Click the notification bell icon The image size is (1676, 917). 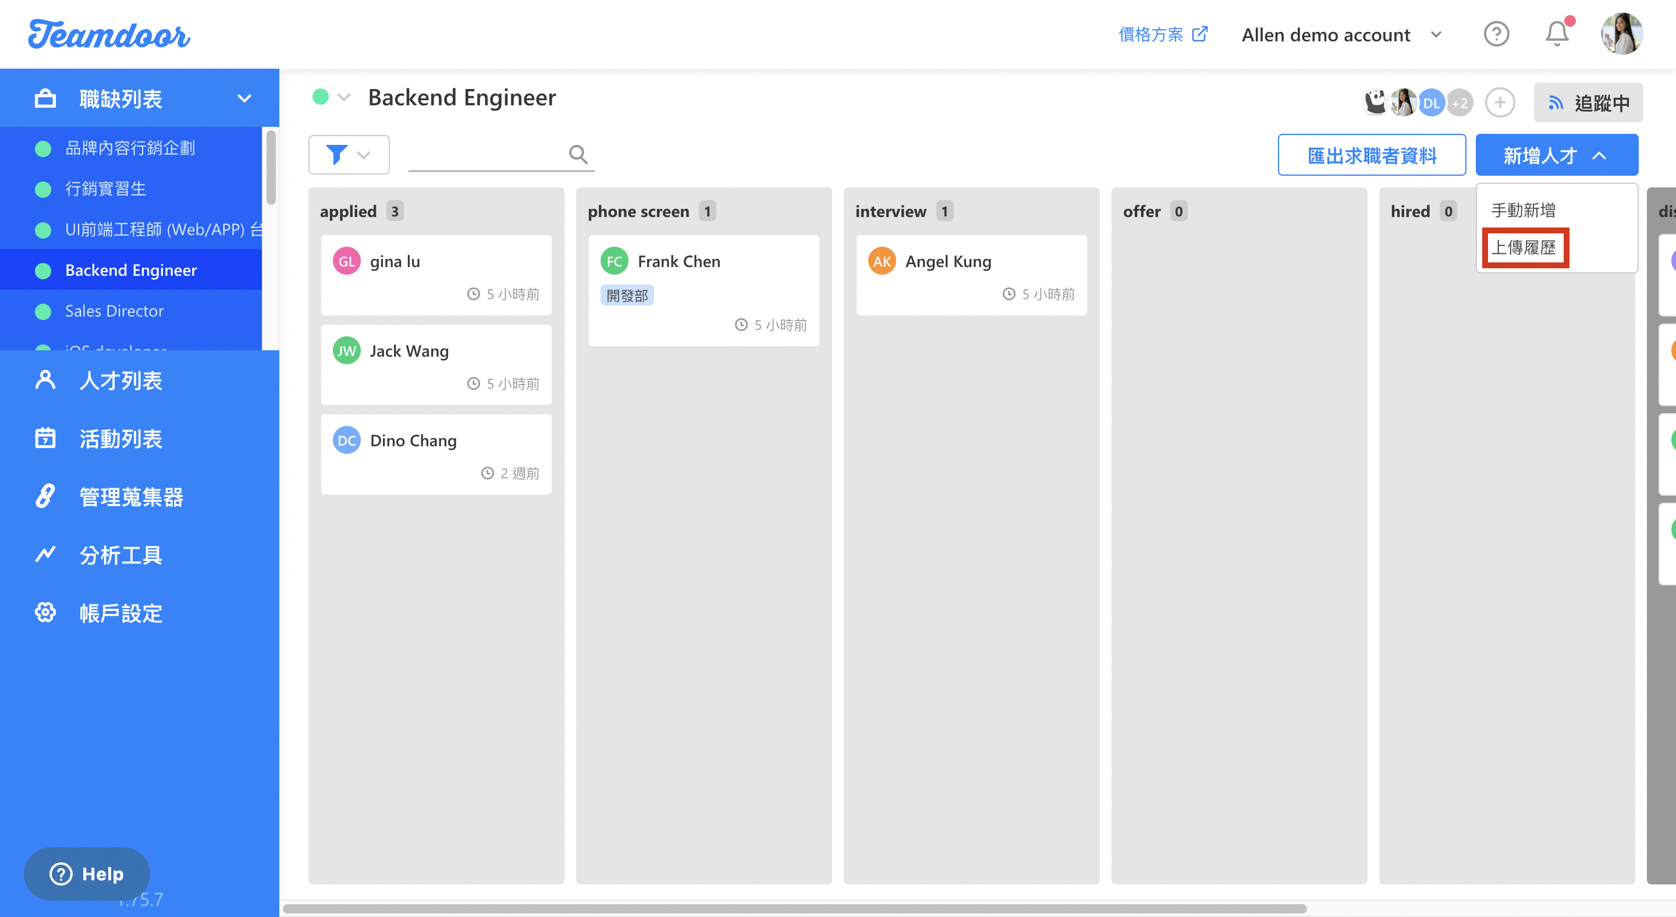click(1556, 34)
